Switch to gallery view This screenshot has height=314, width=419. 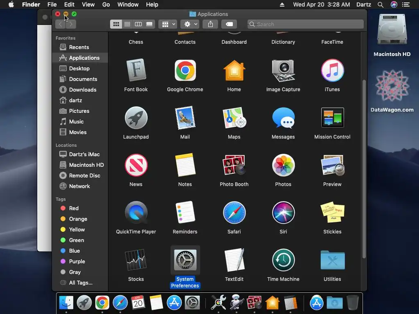coord(149,24)
